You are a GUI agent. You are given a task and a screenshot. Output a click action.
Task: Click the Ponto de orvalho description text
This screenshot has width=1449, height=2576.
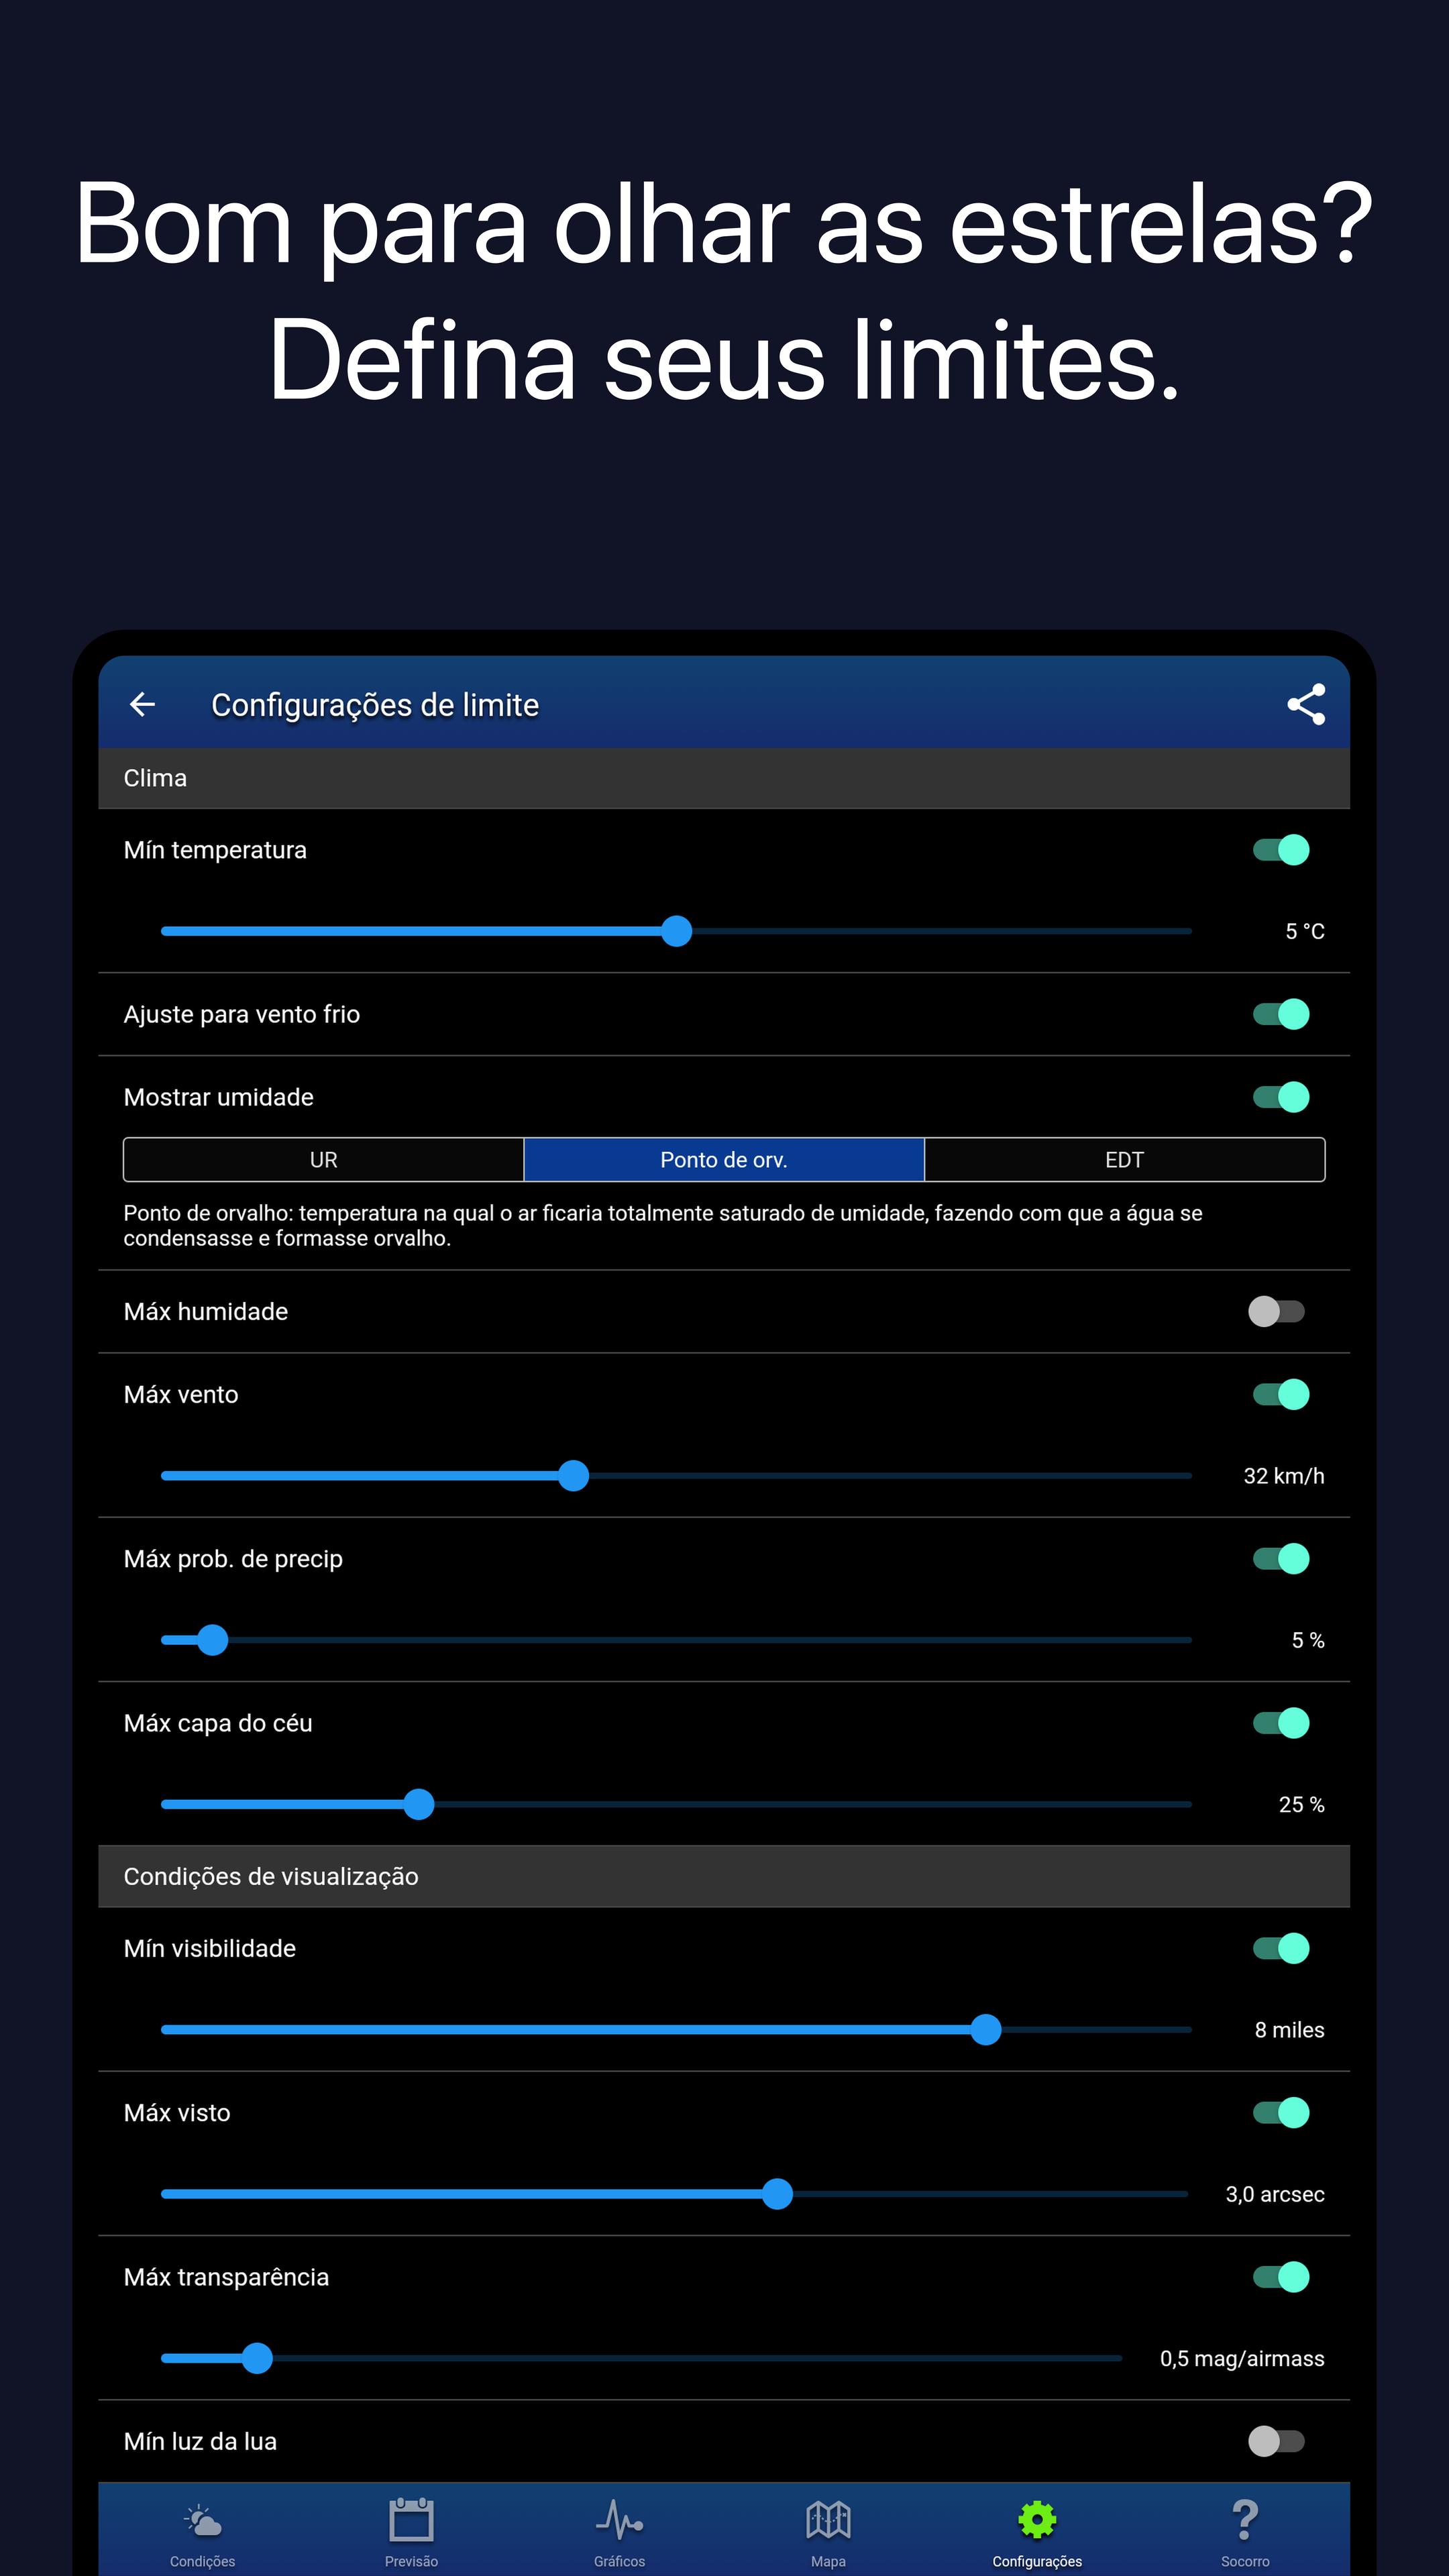point(663,1225)
